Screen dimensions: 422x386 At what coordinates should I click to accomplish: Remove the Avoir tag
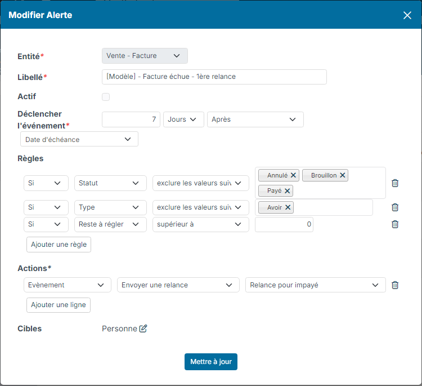[288, 207]
